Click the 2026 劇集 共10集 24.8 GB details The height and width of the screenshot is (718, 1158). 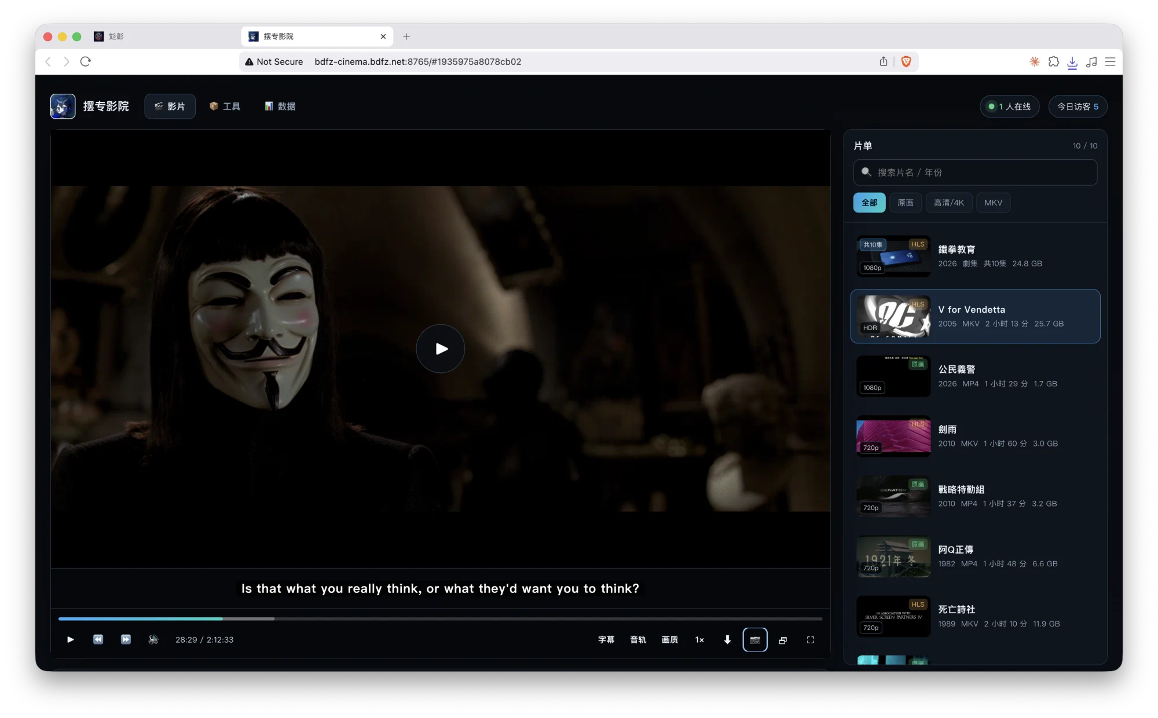point(990,263)
